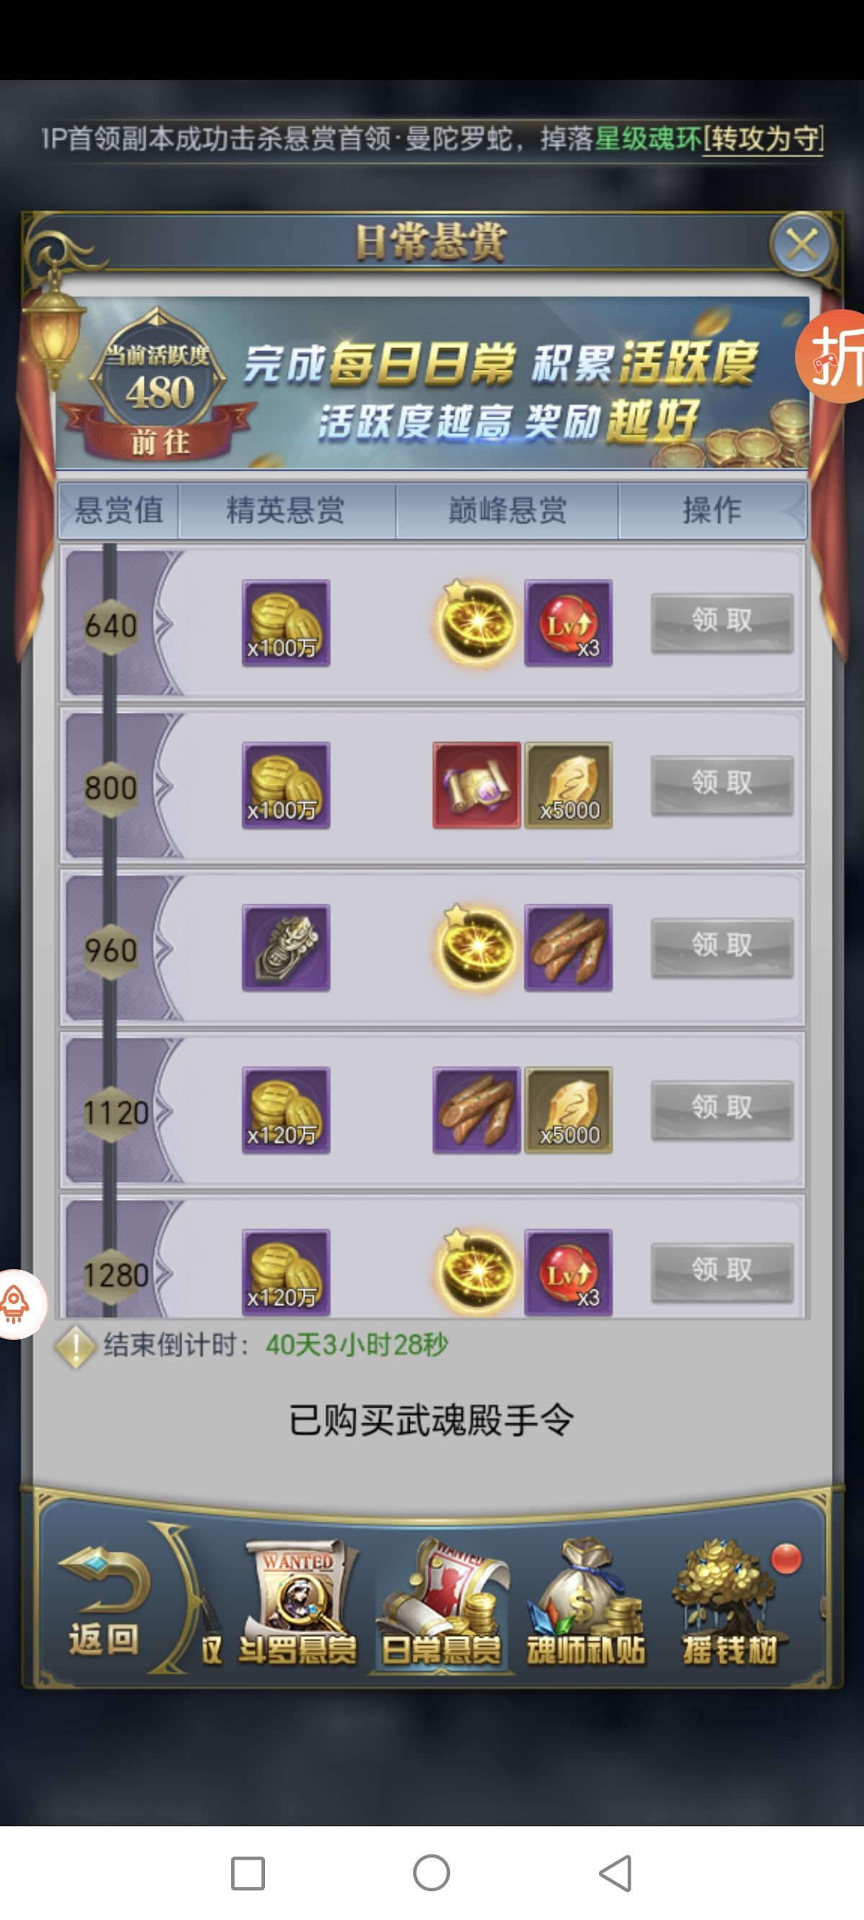Tap the gold coin x100万 reward in the 640 row
The height and width of the screenshot is (1920, 864).
tap(286, 623)
